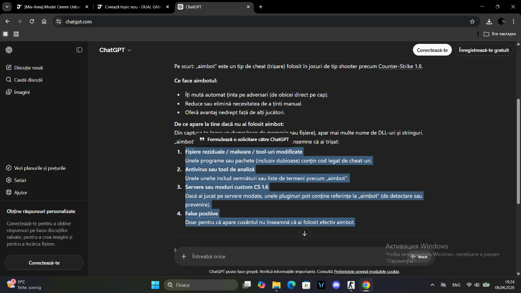Click the Conectează-te button in header
Screen dimensions: 521x293
tap(432, 50)
